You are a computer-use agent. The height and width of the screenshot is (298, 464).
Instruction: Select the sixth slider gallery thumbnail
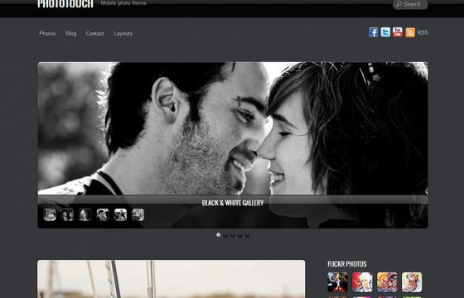[x=138, y=214]
